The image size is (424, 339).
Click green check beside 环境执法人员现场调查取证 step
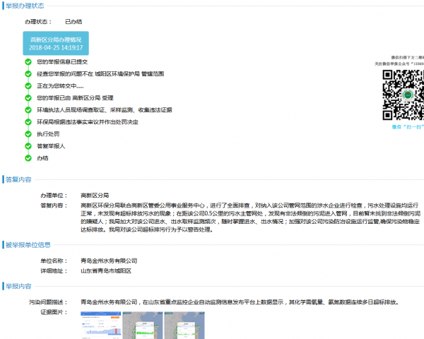pyautogui.click(x=28, y=110)
